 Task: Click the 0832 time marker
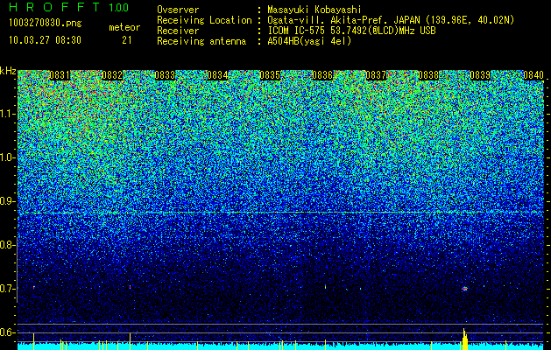pyautogui.click(x=112, y=75)
